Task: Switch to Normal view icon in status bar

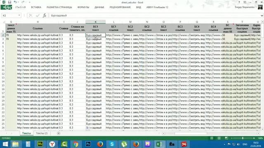Action: (x=212, y=138)
